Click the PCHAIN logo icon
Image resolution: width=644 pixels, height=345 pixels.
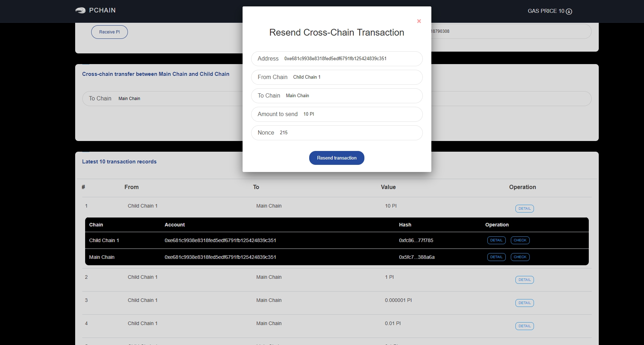[x=80, y=11]
